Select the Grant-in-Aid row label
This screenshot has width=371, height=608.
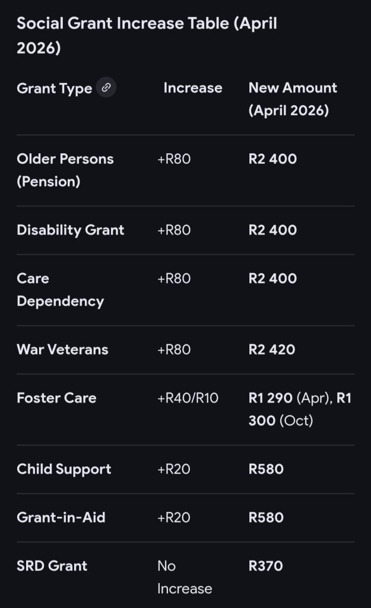[61, 517]
